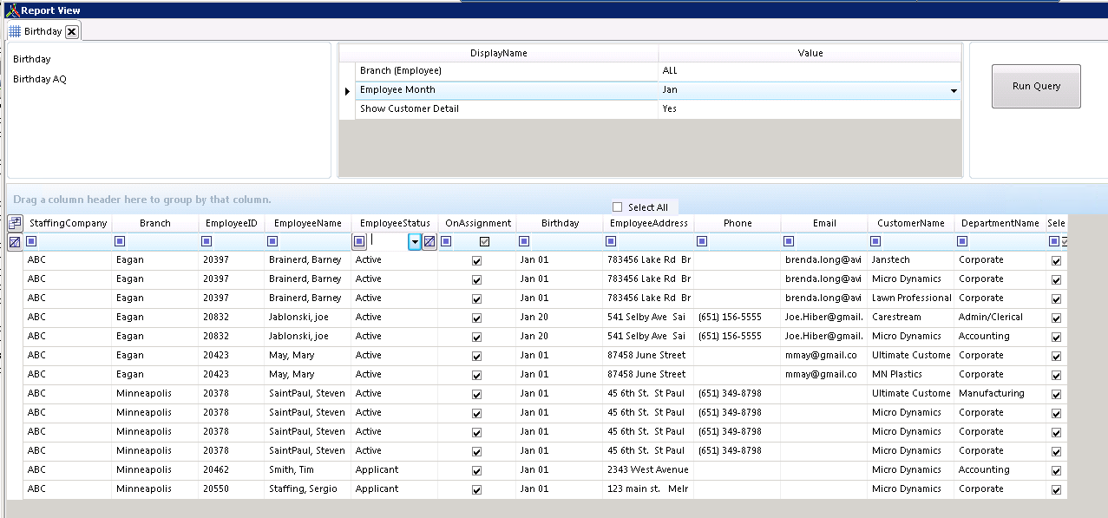Open filter operator icon for StaffingCompany column
The width and height of the screenshot is (1108, 518).
tap(32, 242)
